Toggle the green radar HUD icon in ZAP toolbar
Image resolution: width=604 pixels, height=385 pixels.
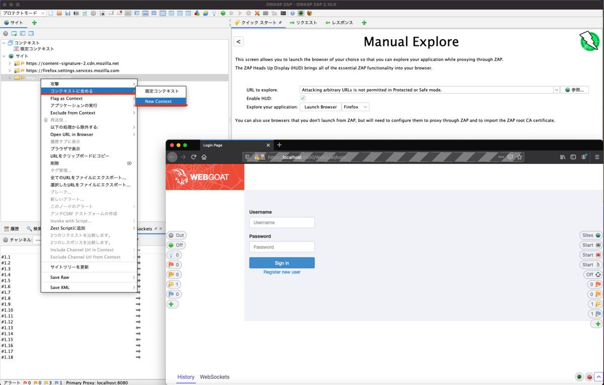[300, 13]
